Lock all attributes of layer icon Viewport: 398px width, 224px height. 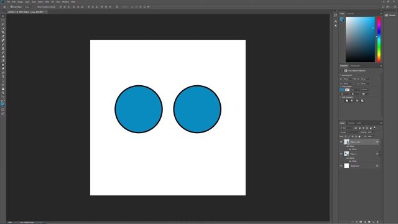(359, 137)
